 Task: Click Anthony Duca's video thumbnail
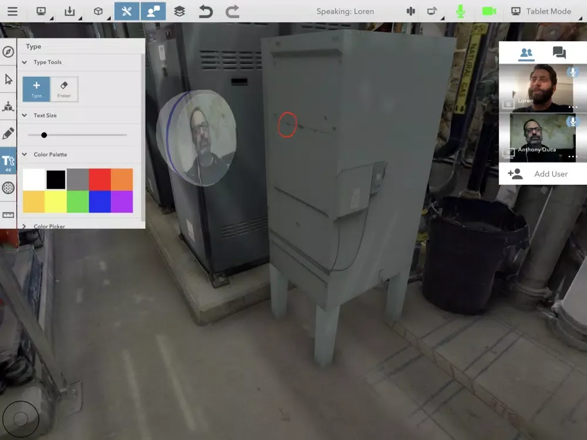click(543, 138)
